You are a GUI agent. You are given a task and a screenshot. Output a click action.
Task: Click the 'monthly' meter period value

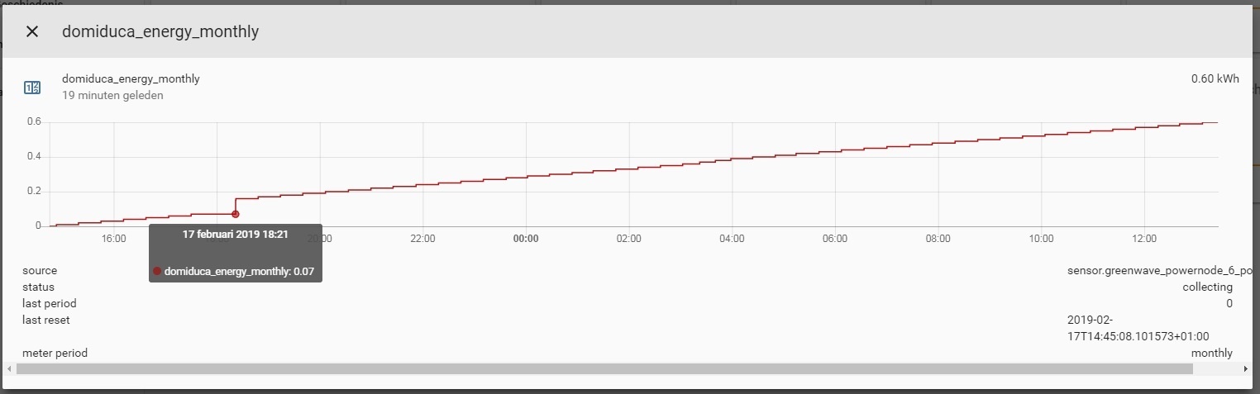(1212, 354)
